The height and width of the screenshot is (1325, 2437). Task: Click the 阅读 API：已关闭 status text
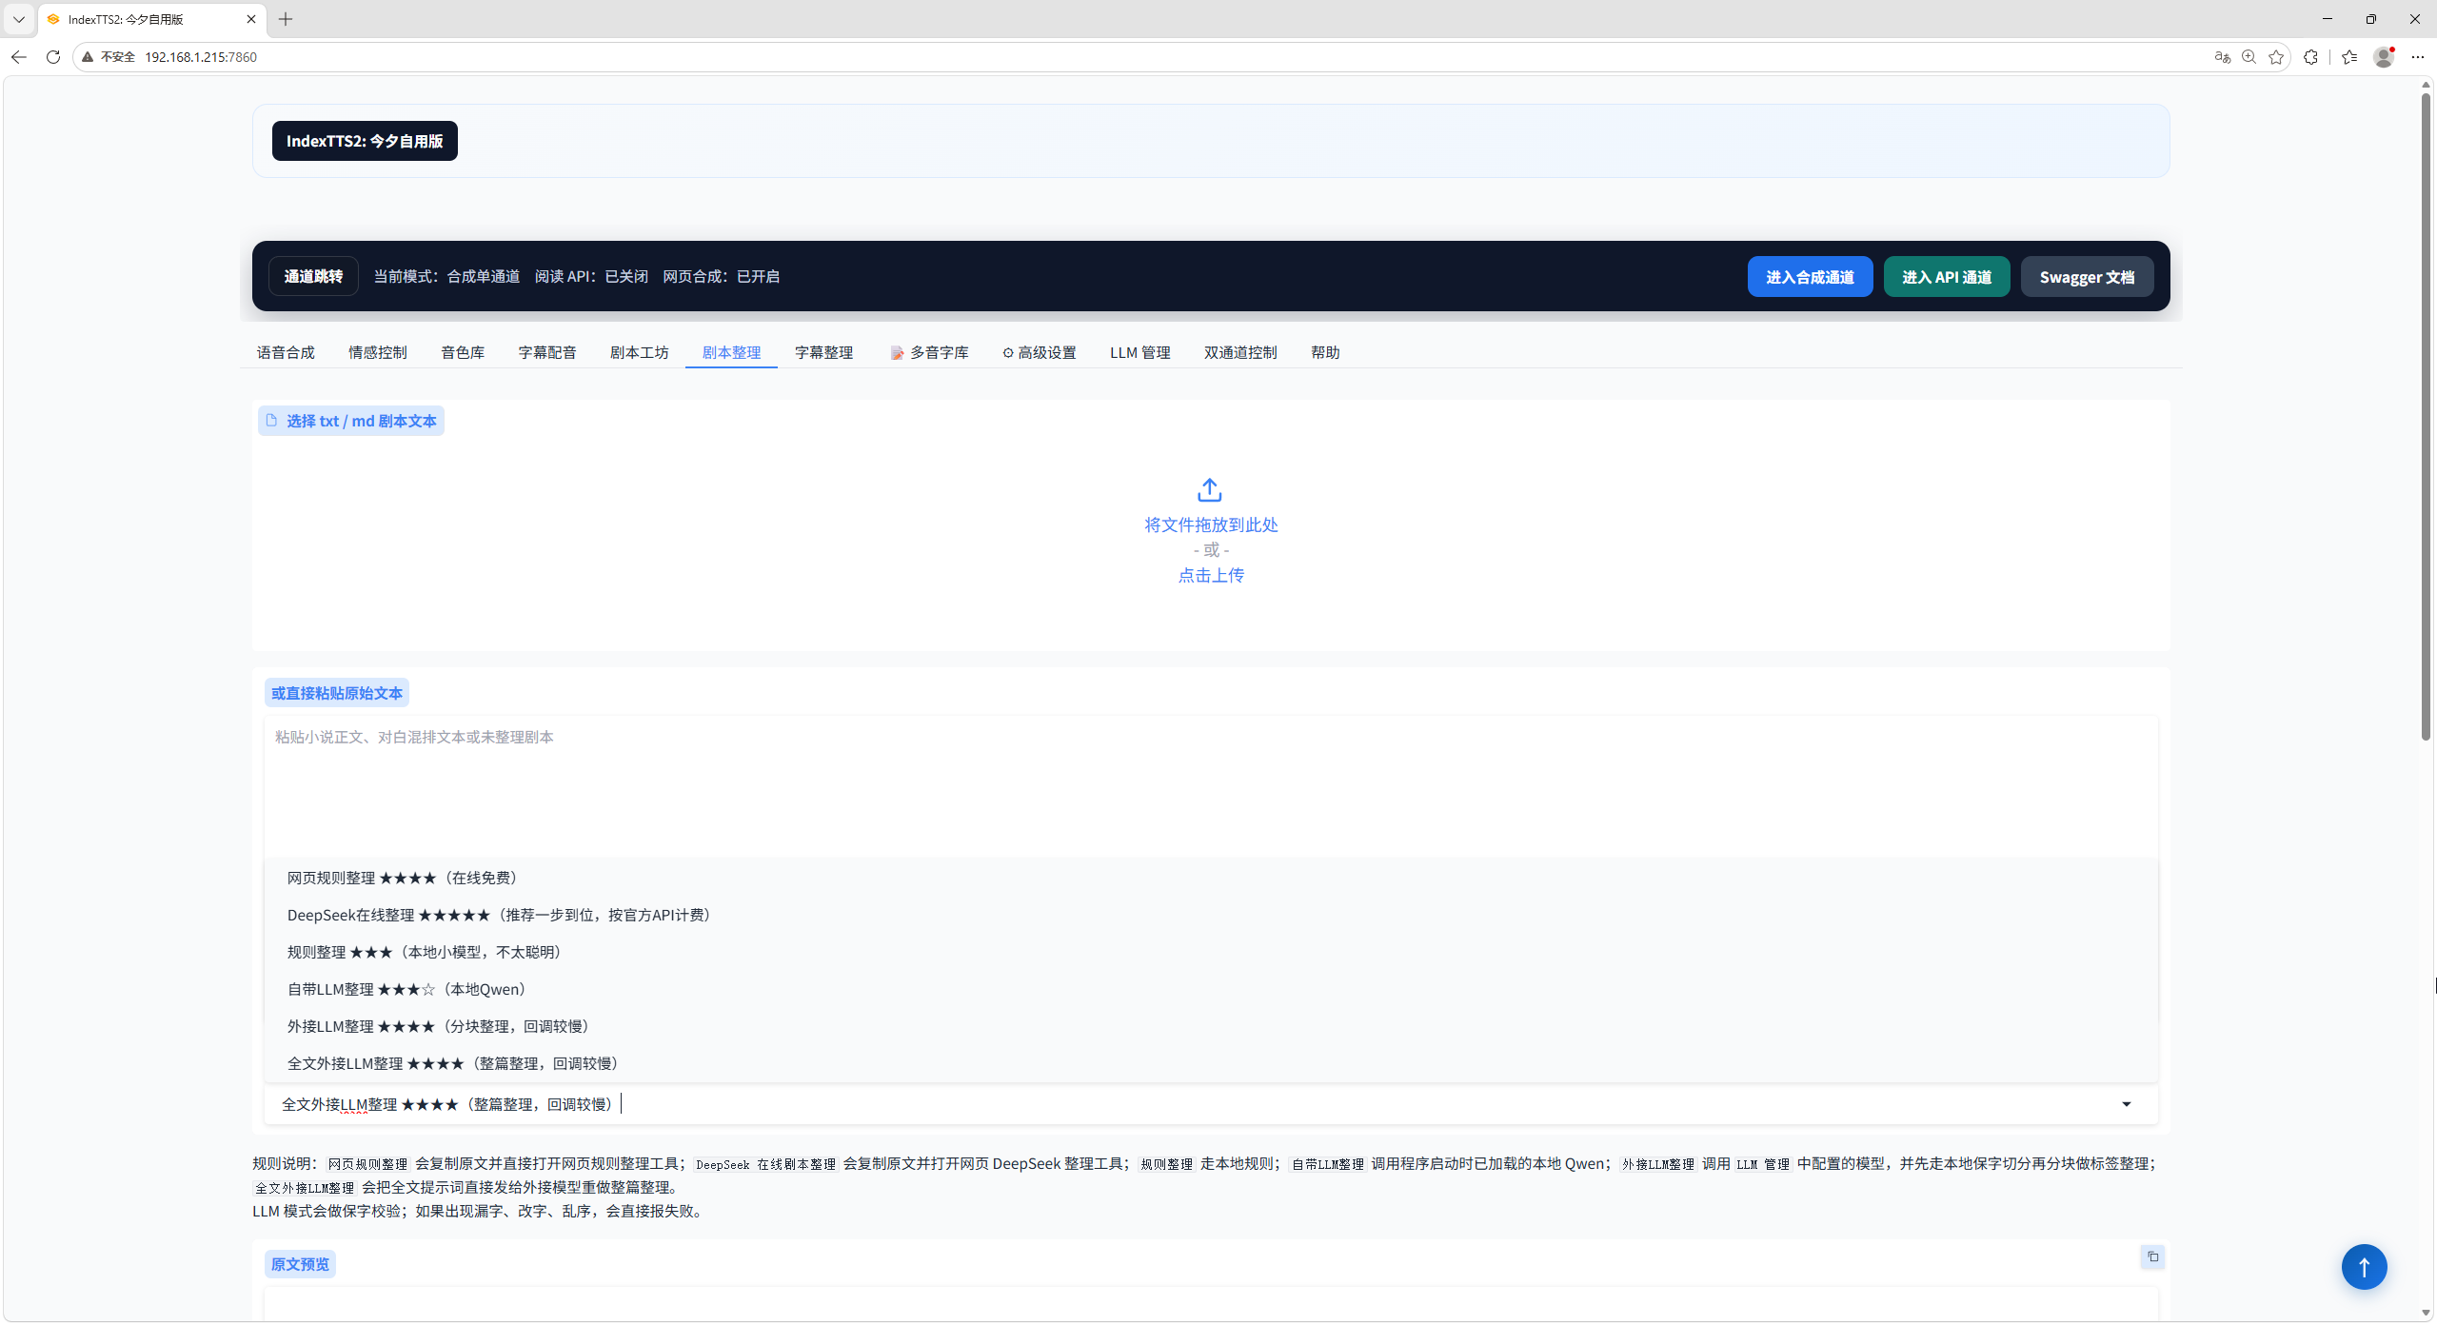(x=591, y=276)
